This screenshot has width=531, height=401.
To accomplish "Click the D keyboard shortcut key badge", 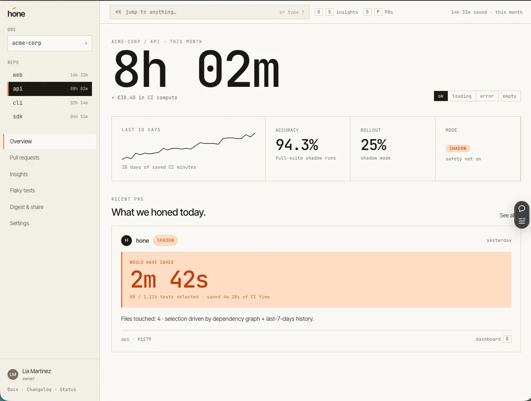I will click(507, 339).
